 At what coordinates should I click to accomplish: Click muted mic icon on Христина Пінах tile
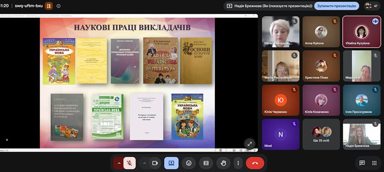[x=335, y=56]
